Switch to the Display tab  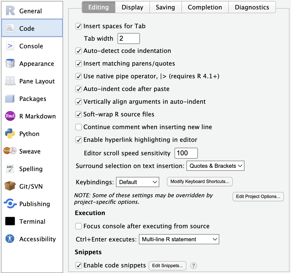click(132, 7)
